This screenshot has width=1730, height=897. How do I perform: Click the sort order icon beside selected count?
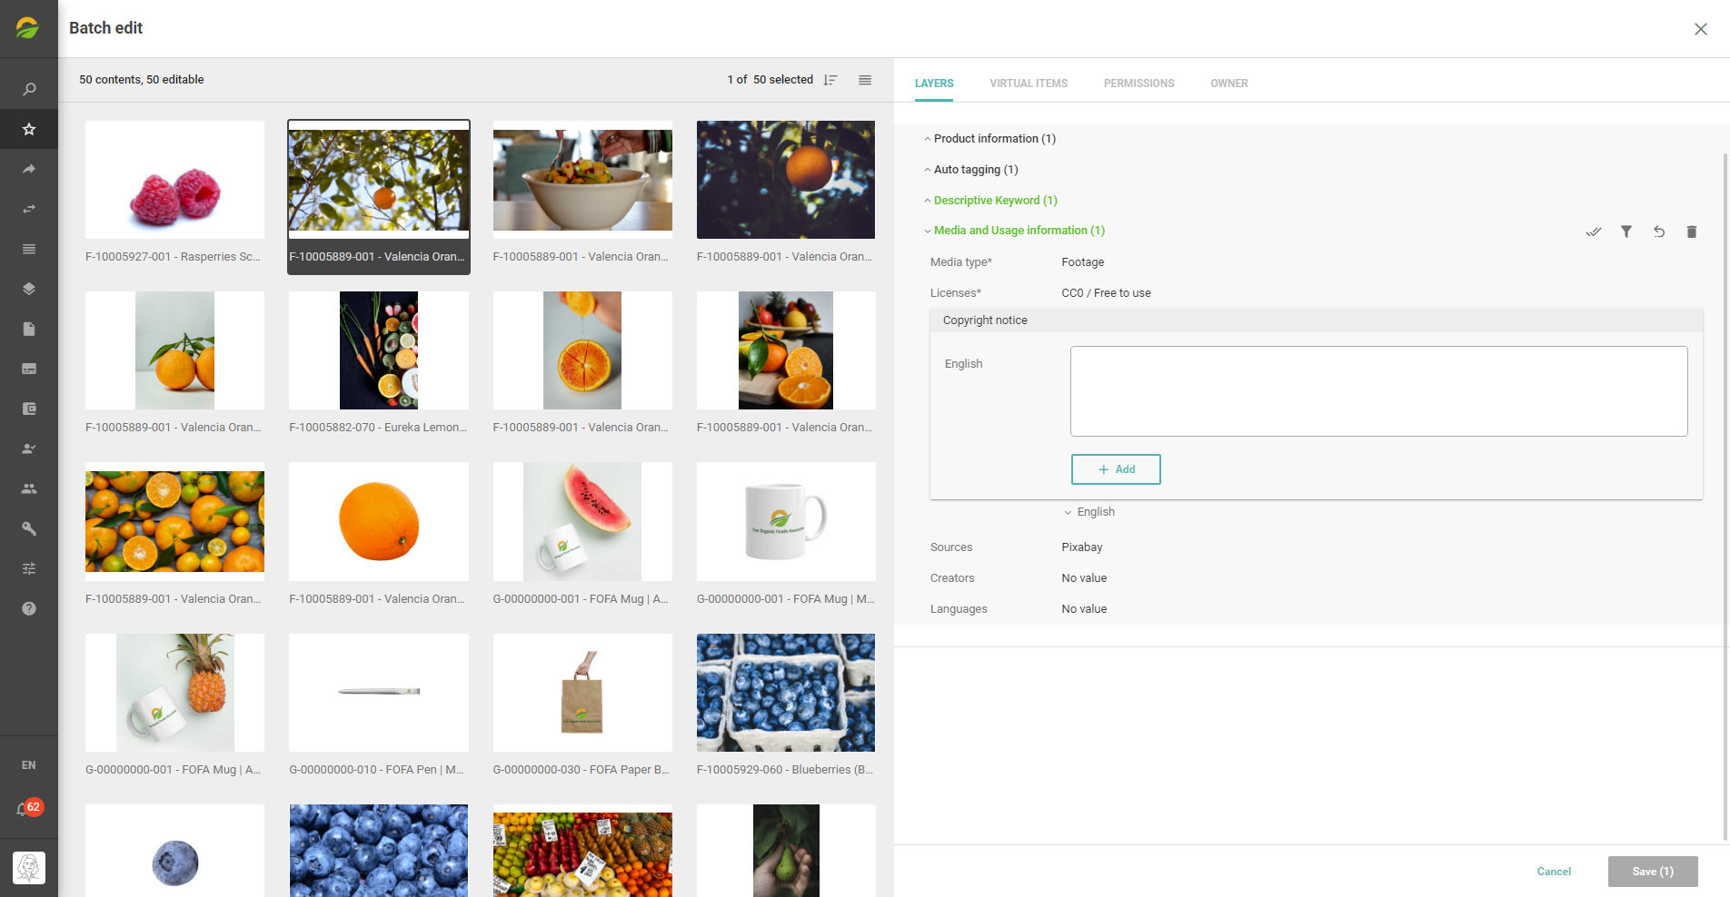click(x=830, y=80)
